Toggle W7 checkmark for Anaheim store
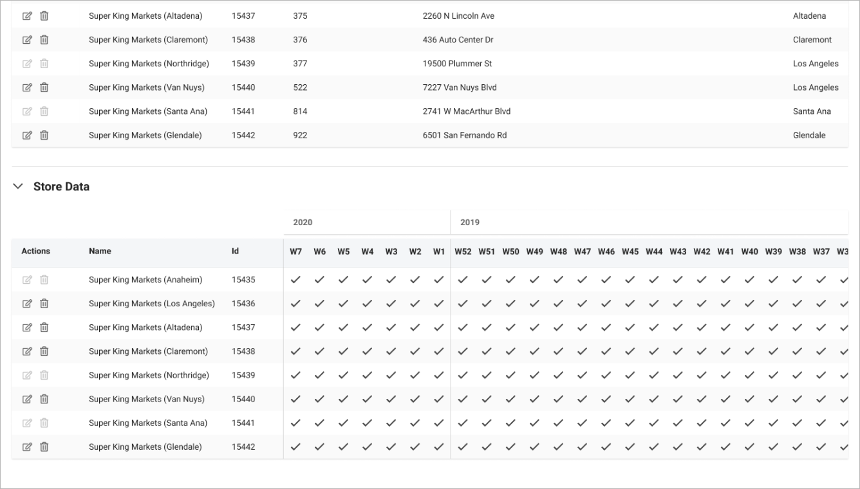The height and width of the screenshot is (489, 860). click(x=295, y=280)
